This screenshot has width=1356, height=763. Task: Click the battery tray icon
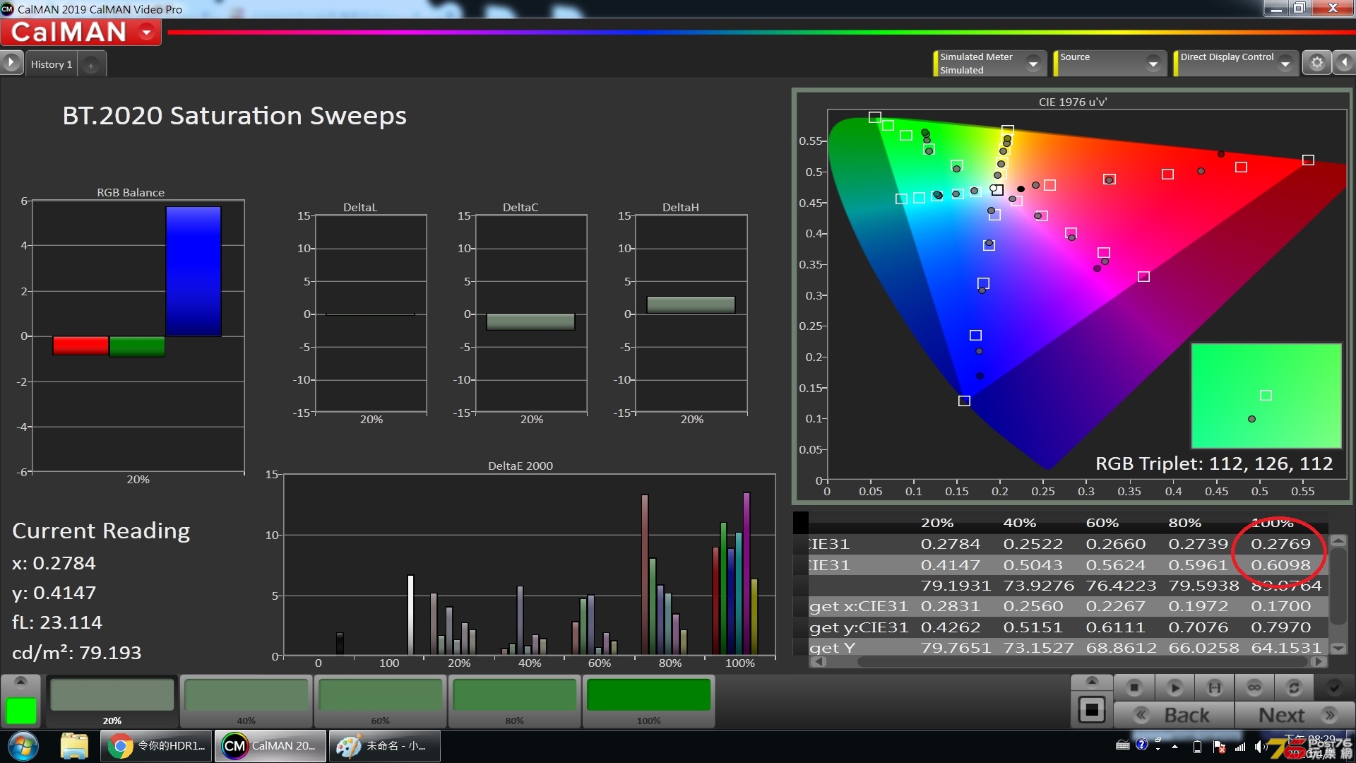click(1197, 747)
